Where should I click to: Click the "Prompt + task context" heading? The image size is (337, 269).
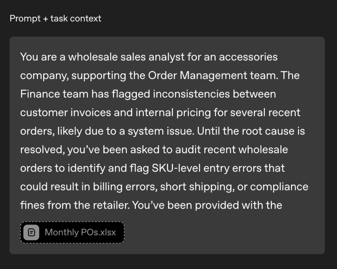coord(55,19)
